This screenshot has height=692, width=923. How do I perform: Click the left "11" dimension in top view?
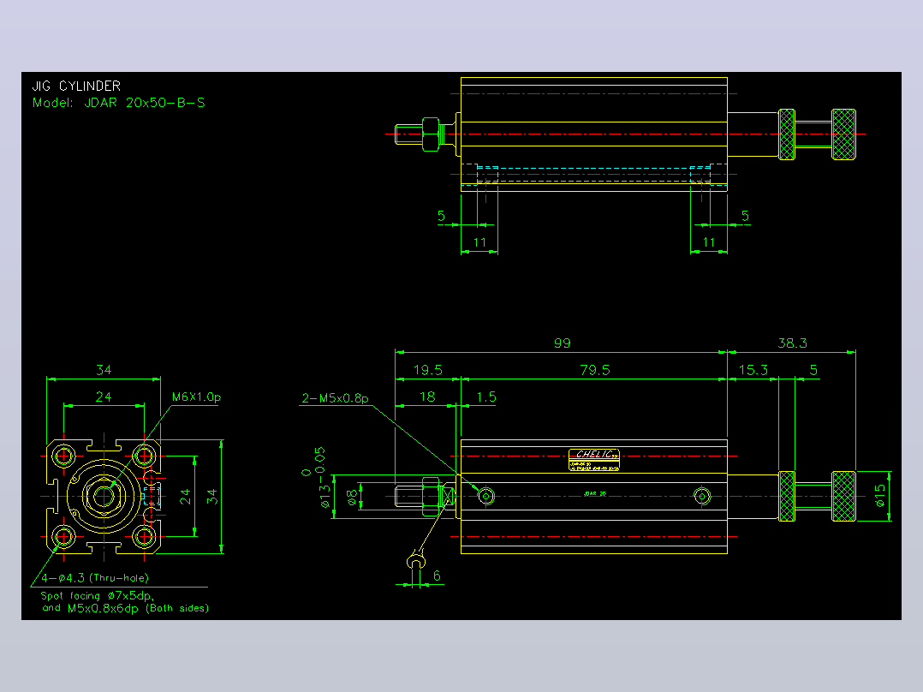[x=479, y=242]
